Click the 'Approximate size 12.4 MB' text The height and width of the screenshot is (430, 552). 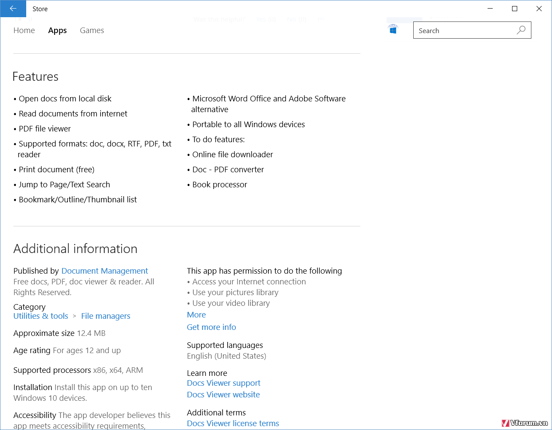pyautogui.click(x=59, y=333)
